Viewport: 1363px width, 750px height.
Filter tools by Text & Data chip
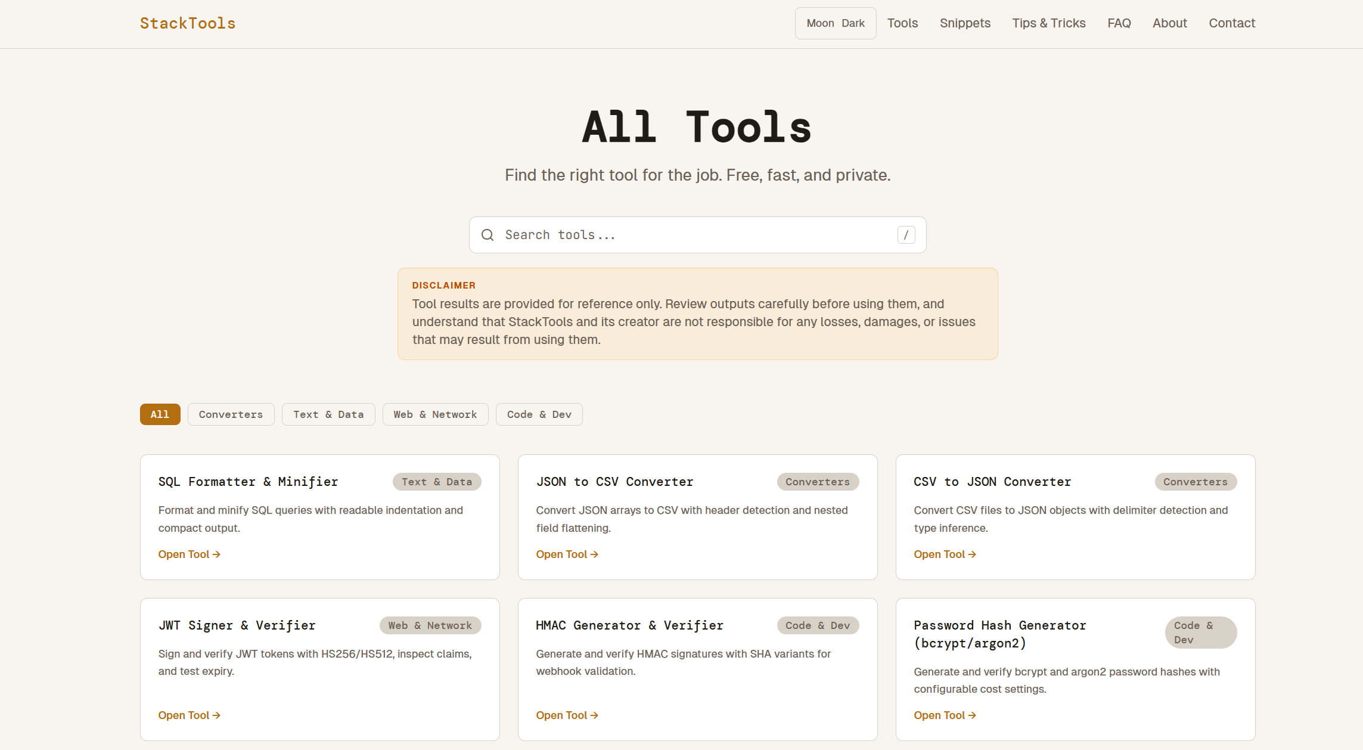(328, 414)
